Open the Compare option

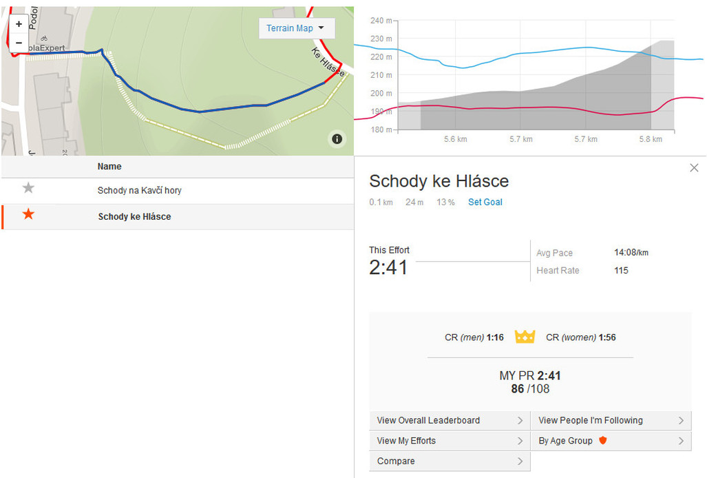point(450,461)
